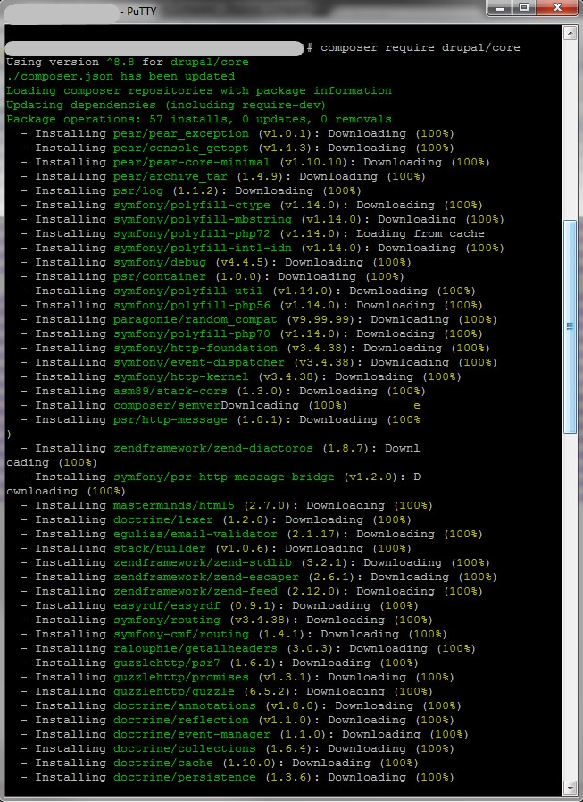Click 'Using version ^8.8 for drupal/core' line
Viewport: 583px width, 802px height.
pyautogui.click(x=128, y=62)
